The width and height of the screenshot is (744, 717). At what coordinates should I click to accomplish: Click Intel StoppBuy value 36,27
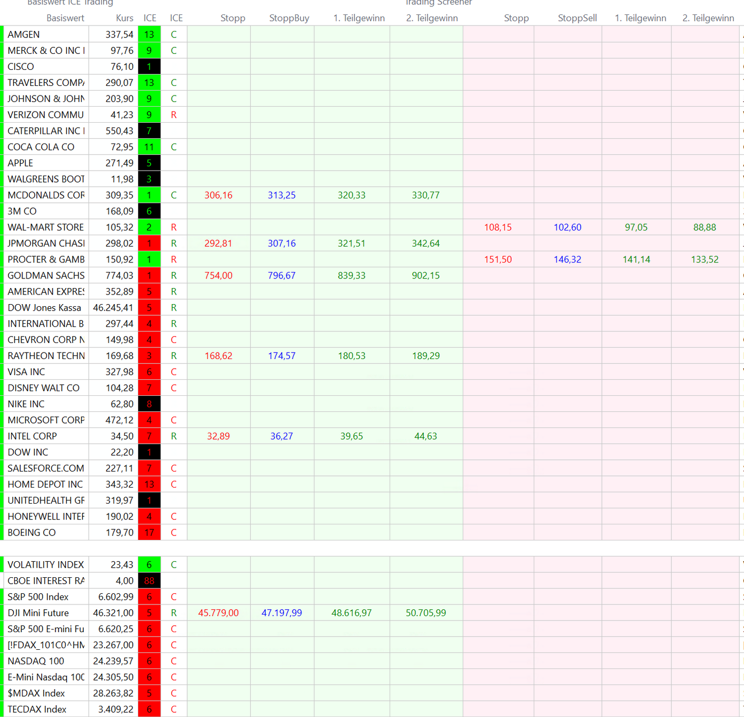pyautogui.click(x=281, y=436)
